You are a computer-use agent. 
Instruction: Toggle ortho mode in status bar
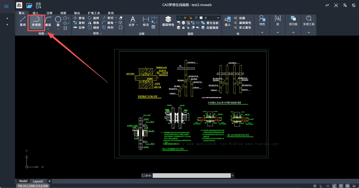point(321,186)
